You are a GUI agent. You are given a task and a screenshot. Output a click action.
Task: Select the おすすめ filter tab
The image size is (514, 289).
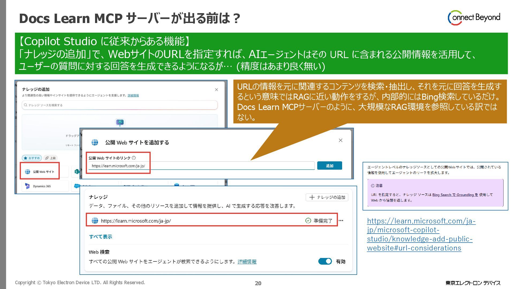click(x=32, y=158)
